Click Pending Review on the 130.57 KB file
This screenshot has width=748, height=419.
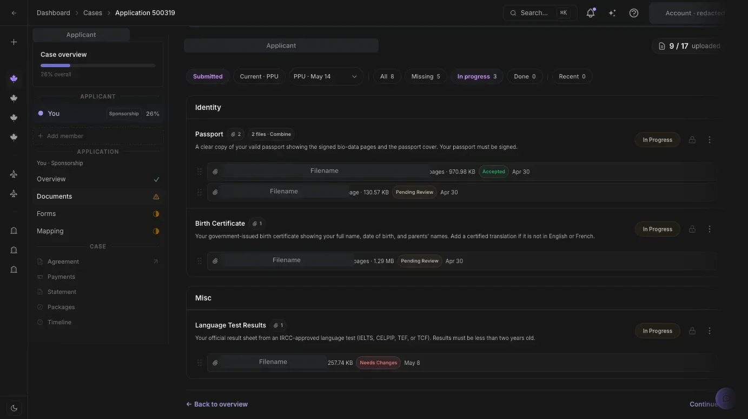click(414, 192)
